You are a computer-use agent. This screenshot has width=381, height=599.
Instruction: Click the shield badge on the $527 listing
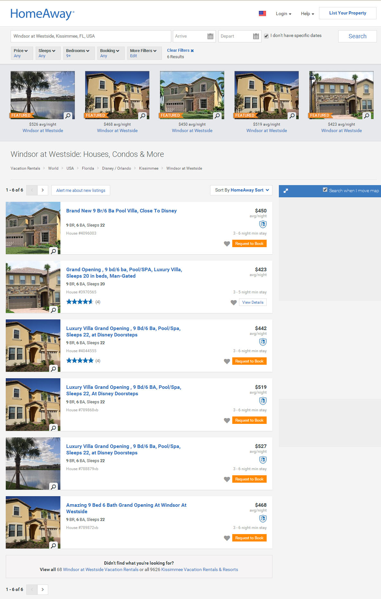(263, 460)
